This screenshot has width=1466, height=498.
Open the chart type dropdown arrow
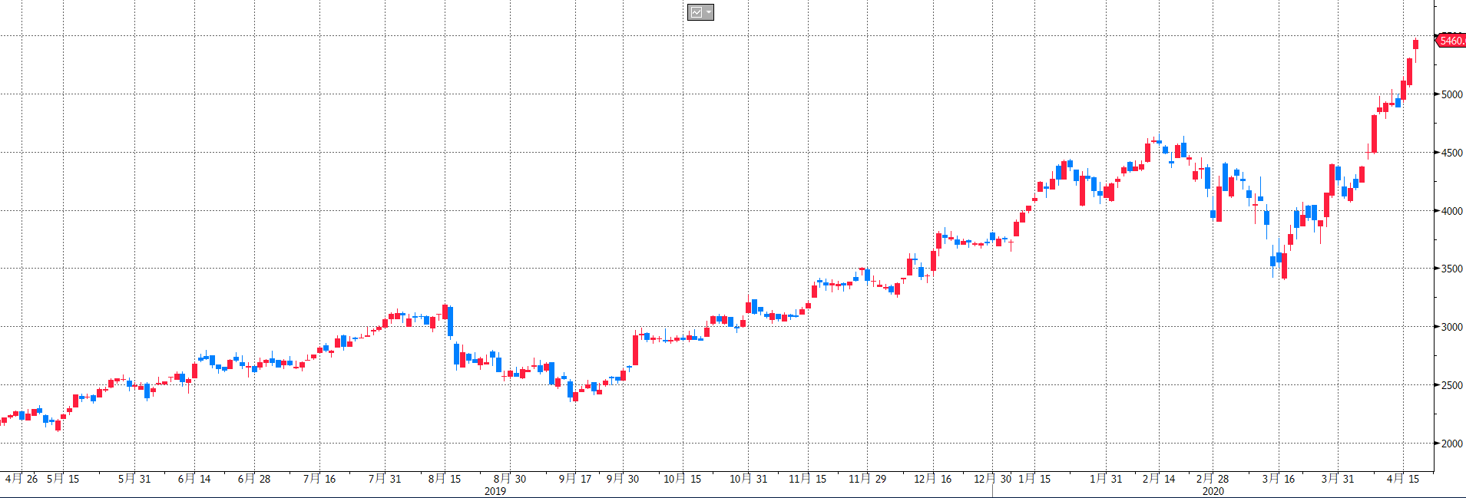click(708, 12)
